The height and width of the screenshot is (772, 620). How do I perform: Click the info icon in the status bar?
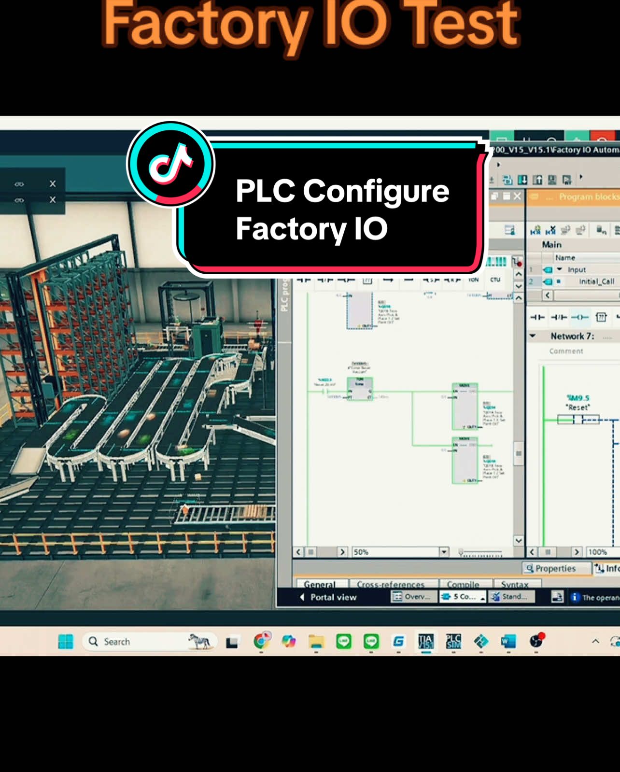click(x=575, y=597)
